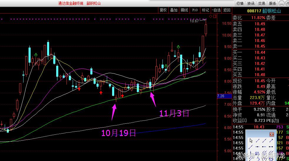Open F10 company information
289x161 pixels.
click(x=195, y=10)
